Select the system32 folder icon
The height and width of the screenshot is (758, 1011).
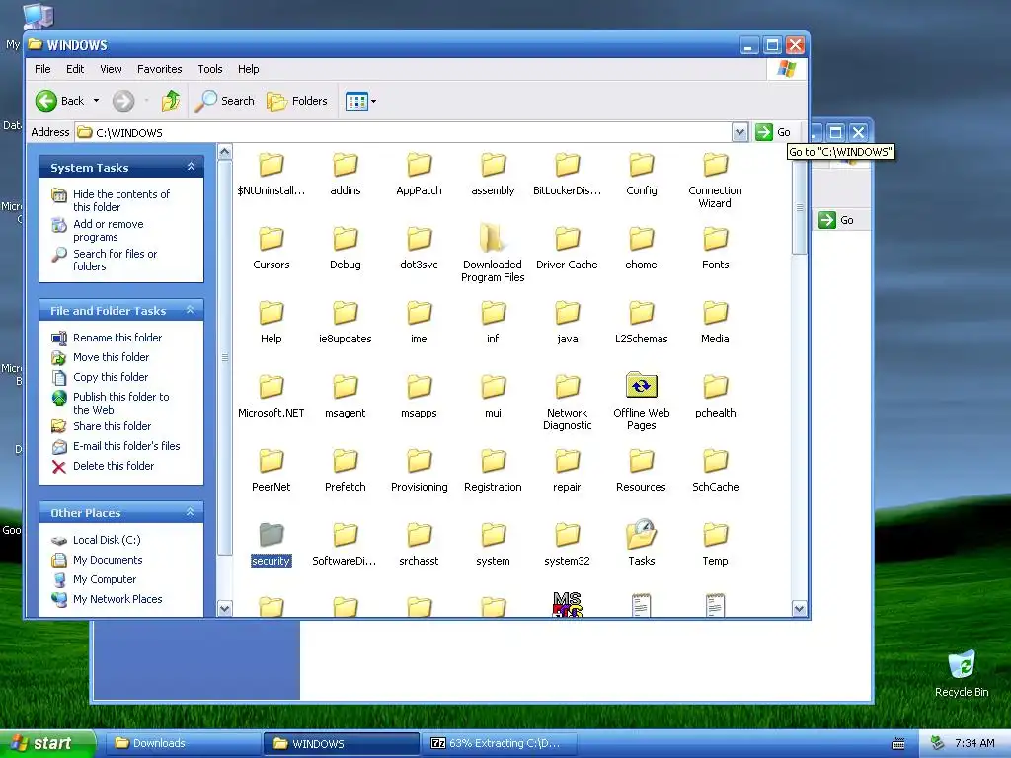pyautogui.click(x=568, y=534)
